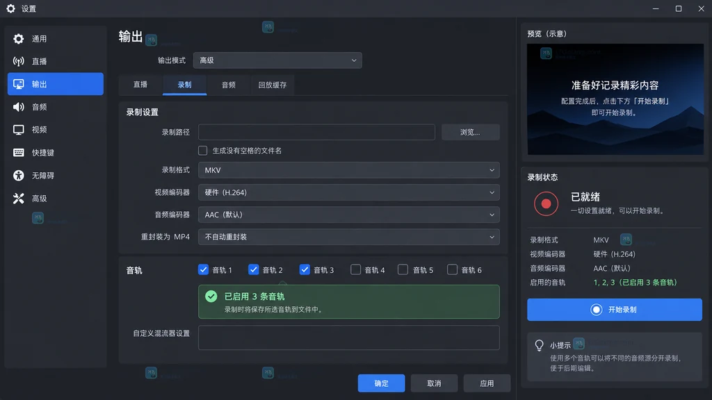
Task: Click the 已启用 3 条音轨 notice text
Action: point(254,297)
